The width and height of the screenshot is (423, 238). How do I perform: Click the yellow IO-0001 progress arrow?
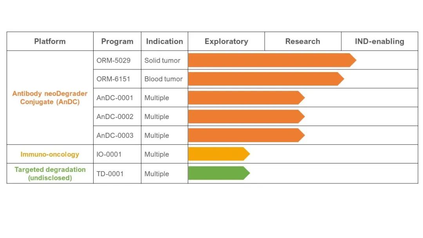pos(219,154)
